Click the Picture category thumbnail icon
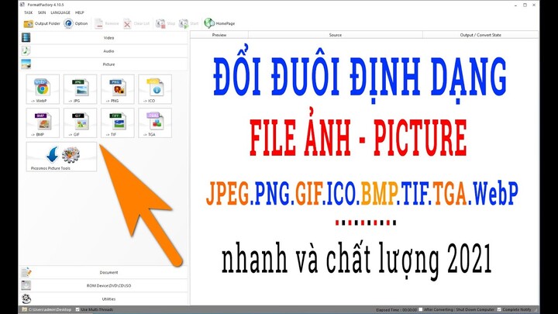The height and width of the screenshot is (314, 558). tap(26, 64)
